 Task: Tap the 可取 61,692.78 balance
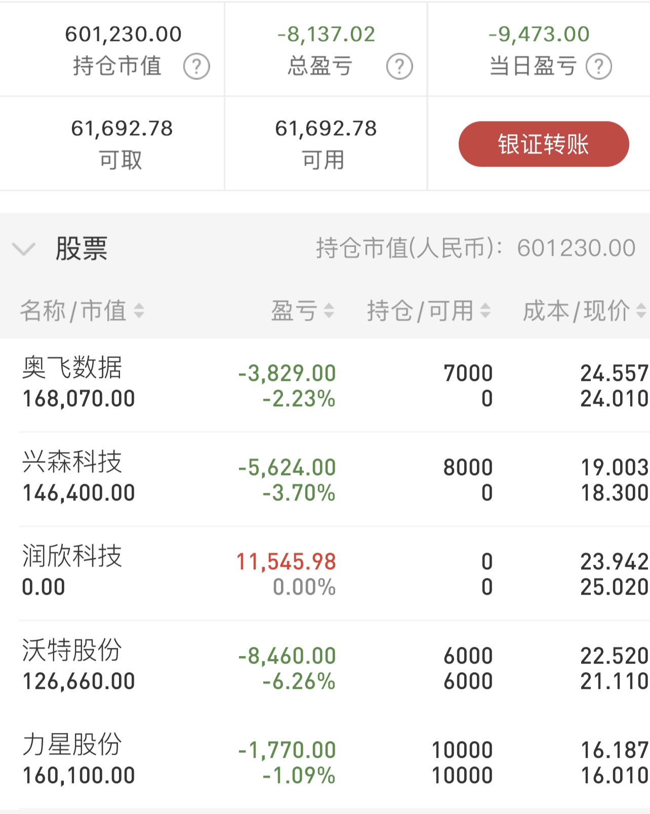122,129
